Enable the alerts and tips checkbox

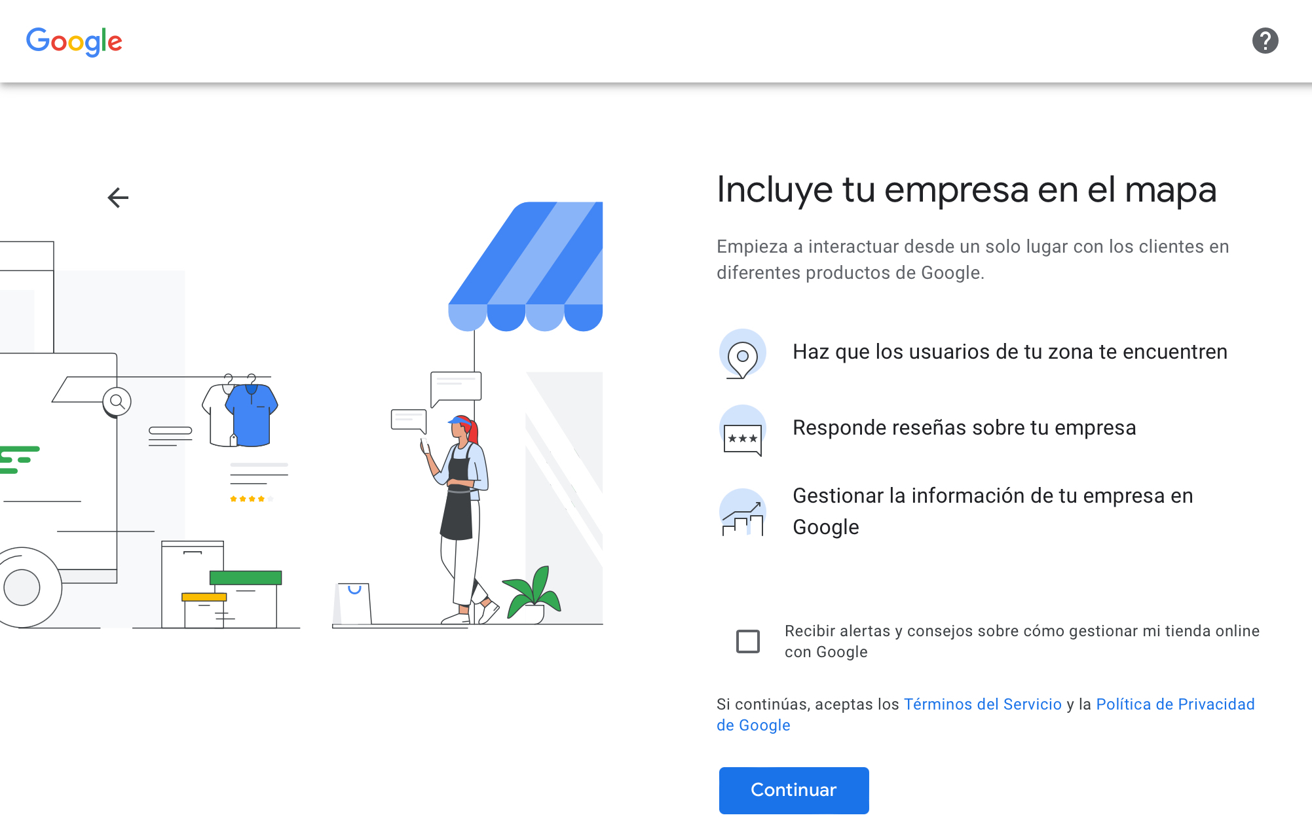pyautogui.click(x=747, y=641)
